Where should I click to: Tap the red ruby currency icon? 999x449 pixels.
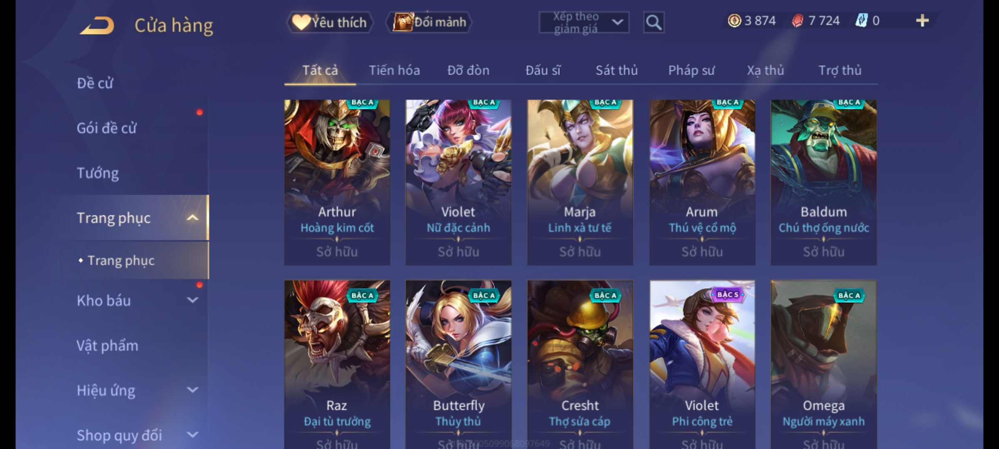(798, 20)
